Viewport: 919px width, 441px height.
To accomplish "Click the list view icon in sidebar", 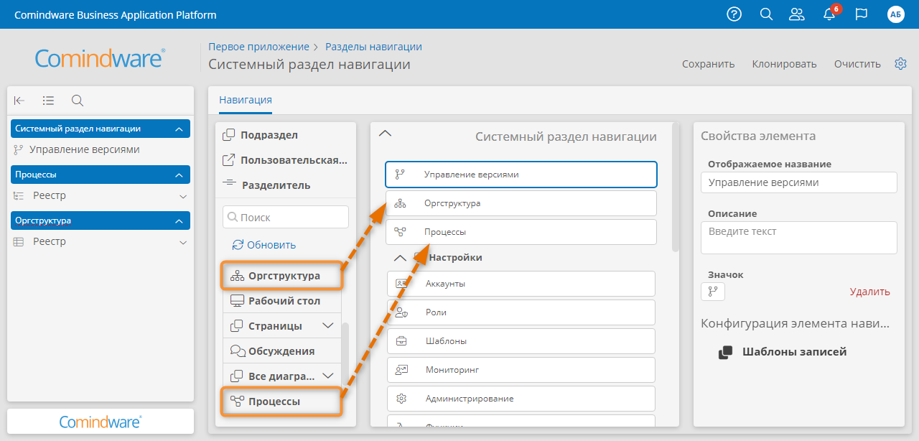I will click(x=48, y=101).
